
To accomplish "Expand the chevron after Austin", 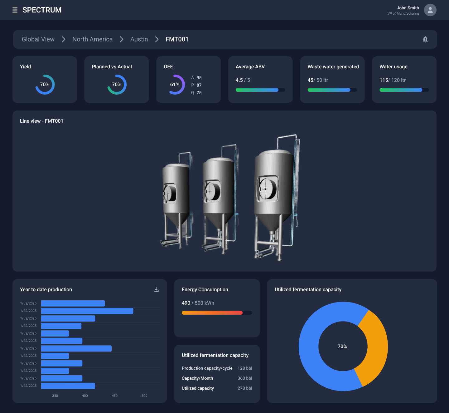I will tap(157, 39).
